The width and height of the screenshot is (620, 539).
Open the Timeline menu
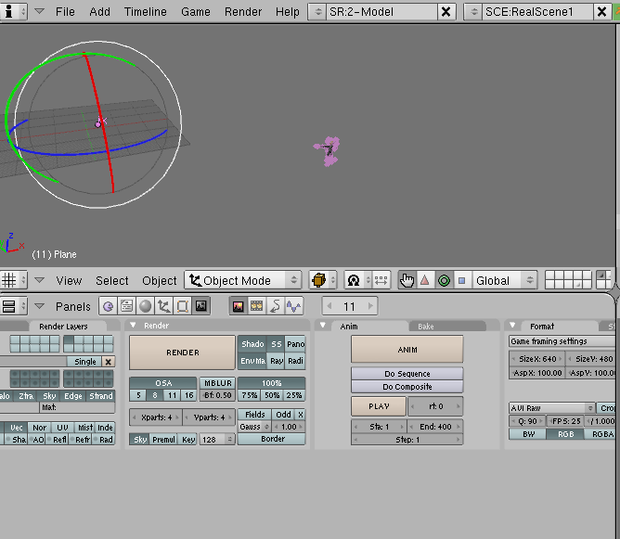(x=145, y=12)
